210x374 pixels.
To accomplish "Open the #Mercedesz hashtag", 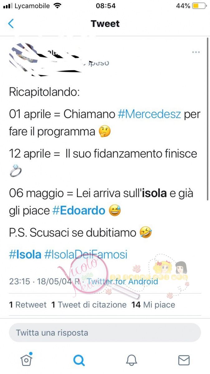I will pos(150,114).
